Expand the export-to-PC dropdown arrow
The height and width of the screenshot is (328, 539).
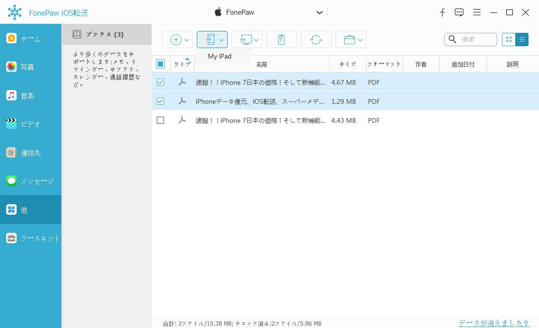(x=256, y=40)
